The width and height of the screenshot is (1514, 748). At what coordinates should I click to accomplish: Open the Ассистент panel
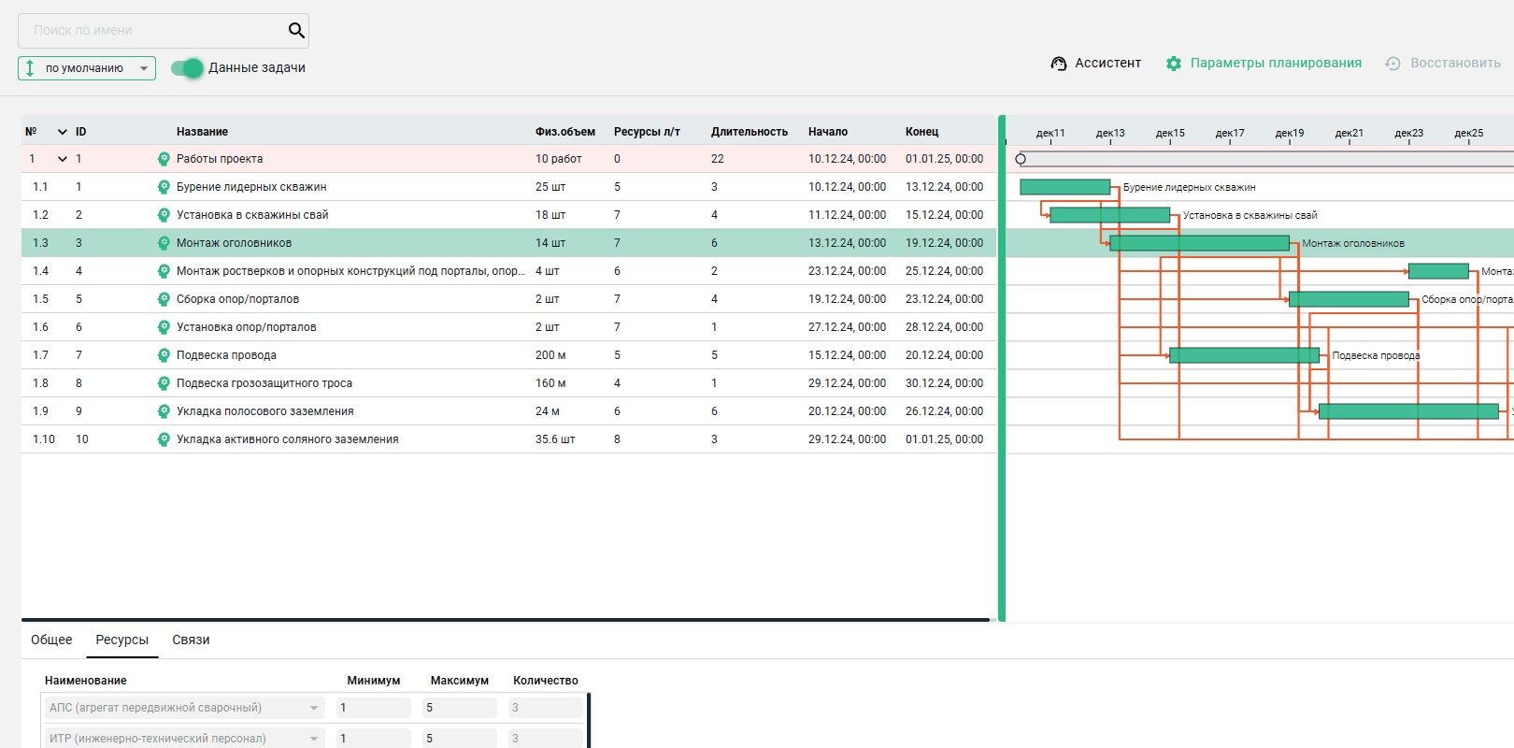pos(1096,64)
